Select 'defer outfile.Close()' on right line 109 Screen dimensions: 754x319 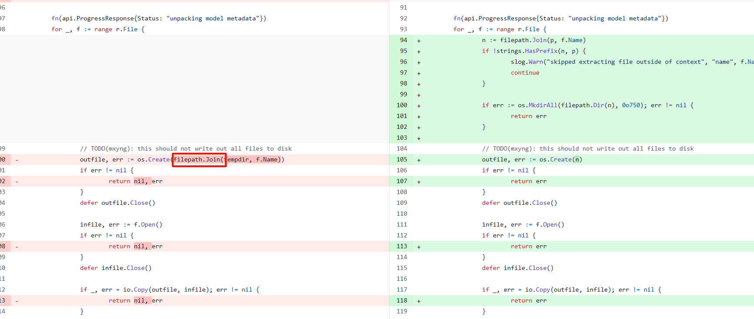pos(519,203)
